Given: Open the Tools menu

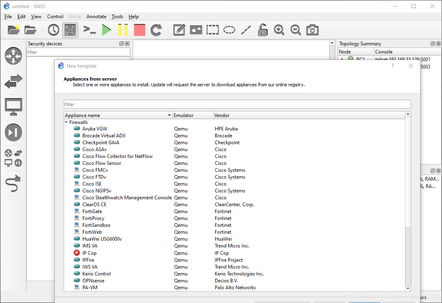Looking at the screenshot, I should coord(117,17).
